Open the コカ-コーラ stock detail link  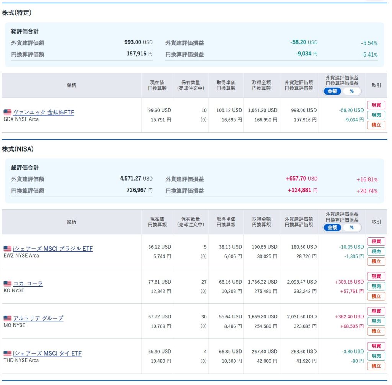28,284
